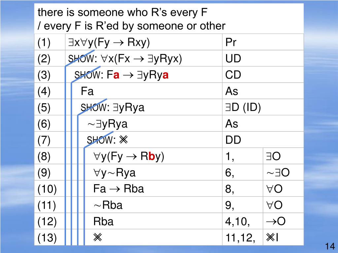Screen dimensions: 338x253
Task: Click the 'CD' justification on line 3
Action: [233, 75]
